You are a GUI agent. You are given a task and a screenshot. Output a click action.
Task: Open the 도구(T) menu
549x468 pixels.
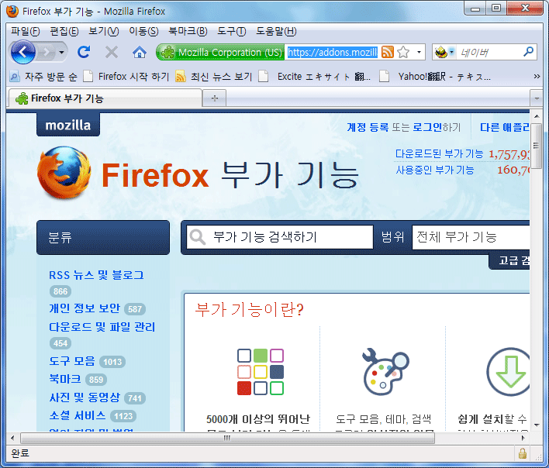coord(231,32)
